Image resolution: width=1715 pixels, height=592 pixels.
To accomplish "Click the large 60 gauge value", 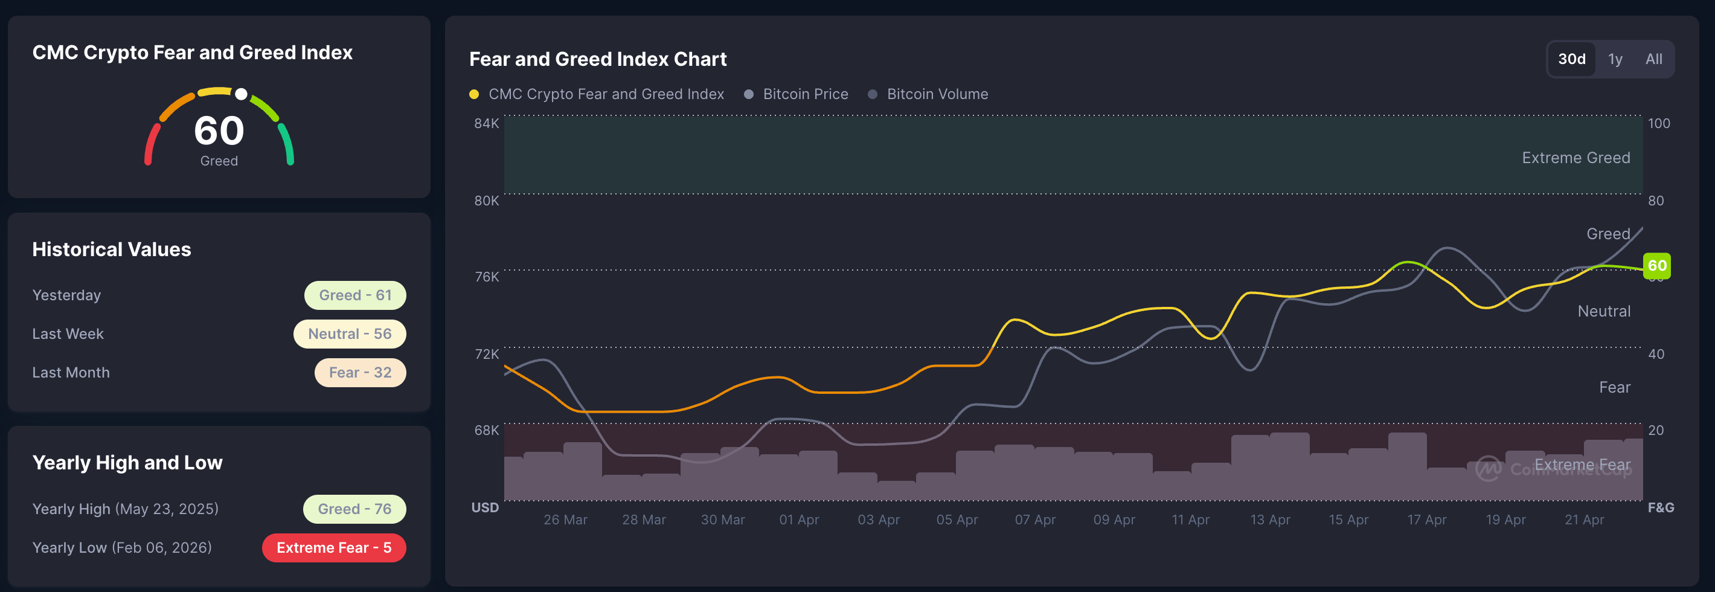I will point(219,130).
